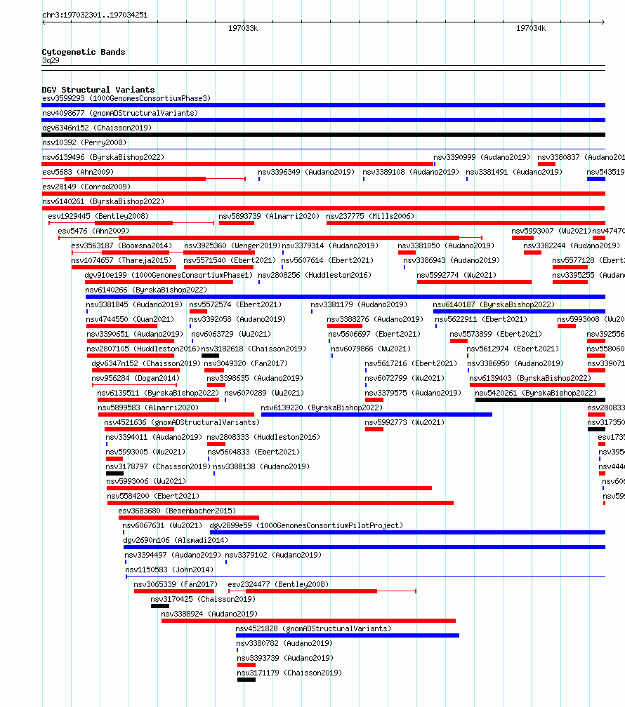
Task: Open esv5476 Ahn2009 variant
Action: pyautogui.click(x=93, y=231)
